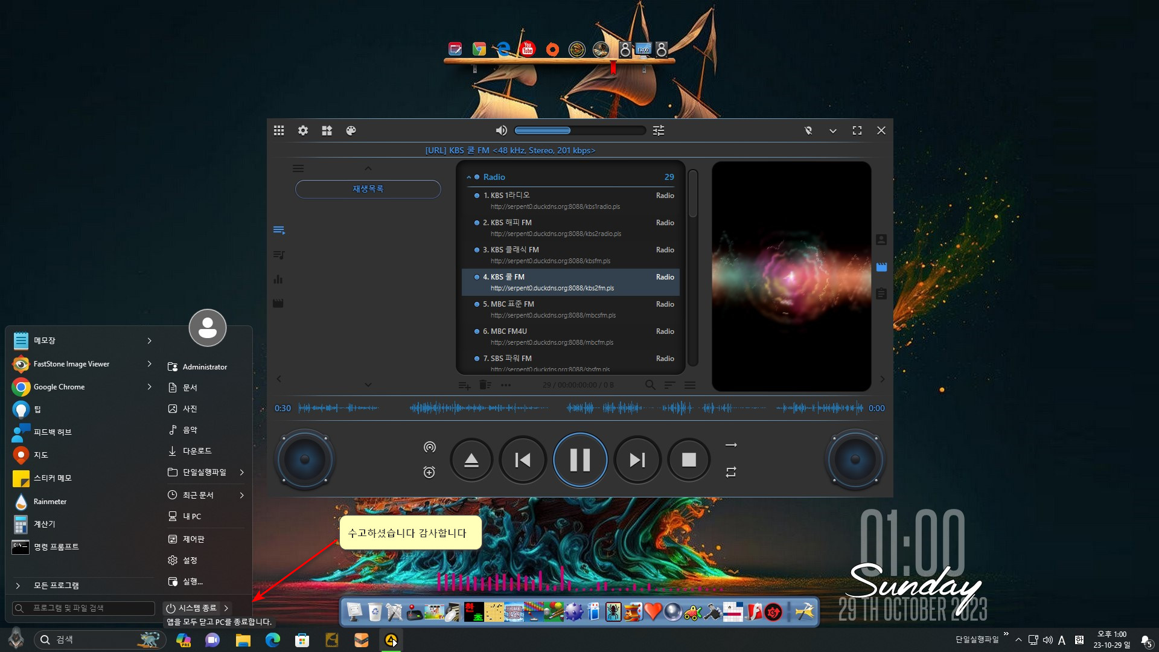The image size is (1159, 652).
Task: Select the music queue icon in left sidebar
Action: point(279,255)
